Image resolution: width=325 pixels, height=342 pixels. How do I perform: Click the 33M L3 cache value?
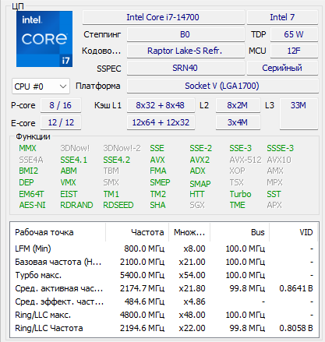tap(299, 114)
